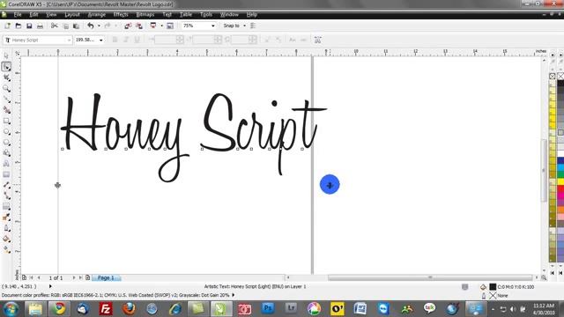This screenshot has height=317, width=564.
Task: Open the Windows Start menu
Action: [x=11, y=309]
